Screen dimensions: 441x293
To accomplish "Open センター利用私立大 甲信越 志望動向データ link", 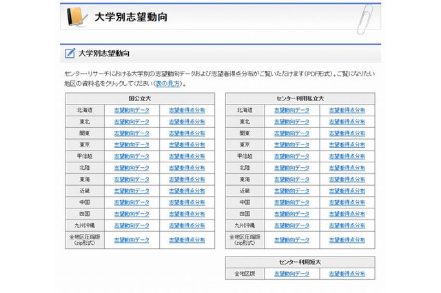I will coord(291,156).
